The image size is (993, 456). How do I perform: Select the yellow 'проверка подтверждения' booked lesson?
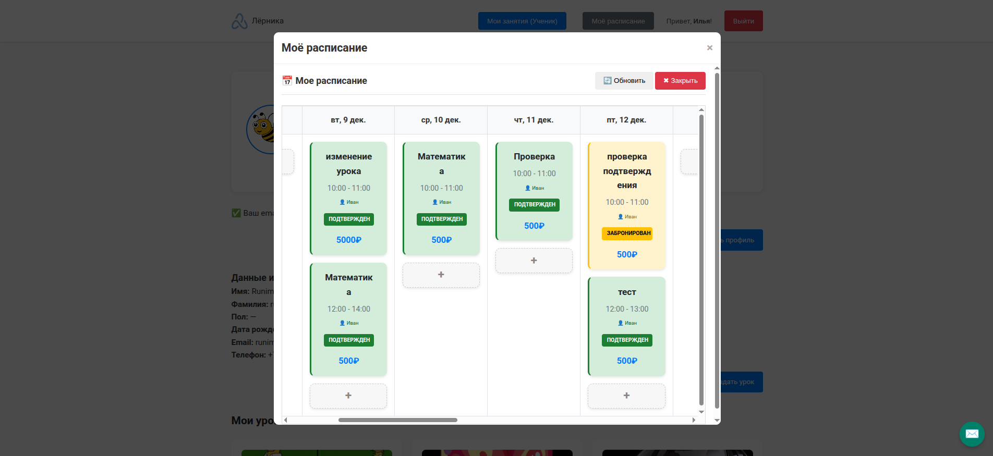pyautogui.click(x=626, y=205)
